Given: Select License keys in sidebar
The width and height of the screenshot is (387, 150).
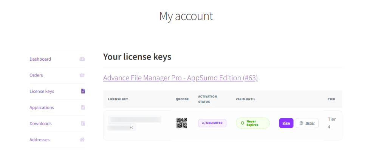Looking at the screenshot, I should point(42,91).
